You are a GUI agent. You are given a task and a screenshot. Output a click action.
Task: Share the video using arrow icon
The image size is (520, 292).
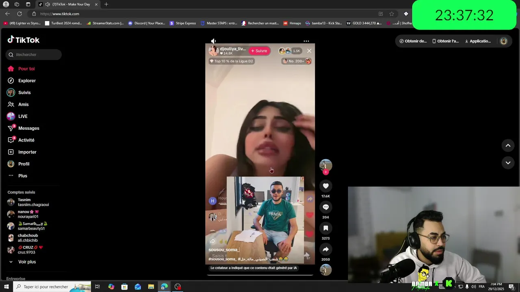click(325, 249)
